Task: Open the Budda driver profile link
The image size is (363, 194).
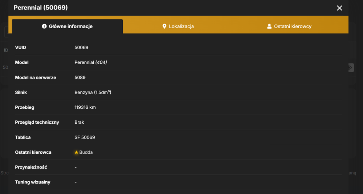Action: coord(86,152)
